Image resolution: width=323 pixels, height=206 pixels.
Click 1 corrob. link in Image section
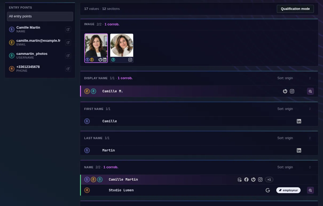[112, 24]
